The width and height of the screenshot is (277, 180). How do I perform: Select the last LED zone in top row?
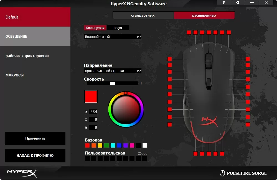tap(228, 32)
